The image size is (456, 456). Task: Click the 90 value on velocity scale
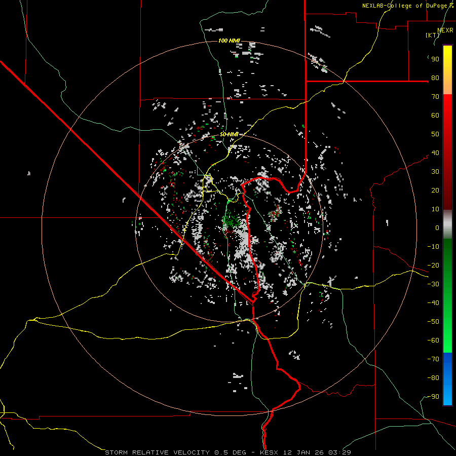pyautogui.click(x=435, y=59)
